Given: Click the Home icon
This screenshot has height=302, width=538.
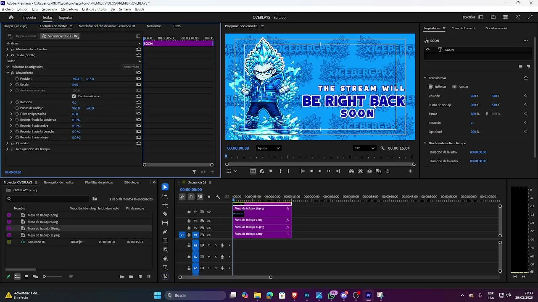Looking at the screenshot, I should point(11,17).
